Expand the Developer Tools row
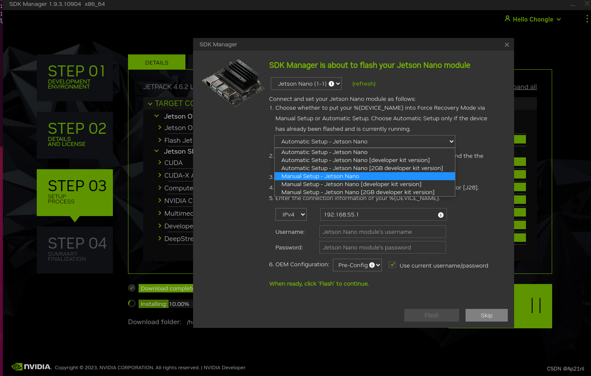Image resolution: width=591 pixels, height=376 pixels. click(160, 226)
